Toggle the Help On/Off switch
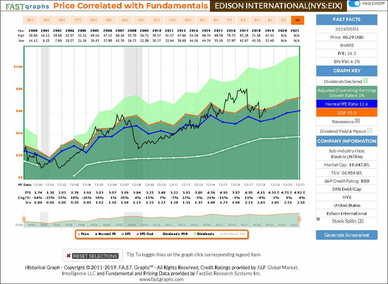 click(354, 4)
